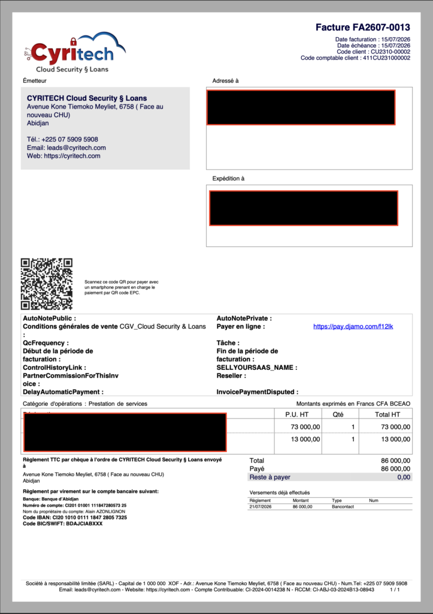This screenshot has width=433, height=614.
Task: Click account owner 'Alain AZONLIGNON' line
Action: click(74, 511)
